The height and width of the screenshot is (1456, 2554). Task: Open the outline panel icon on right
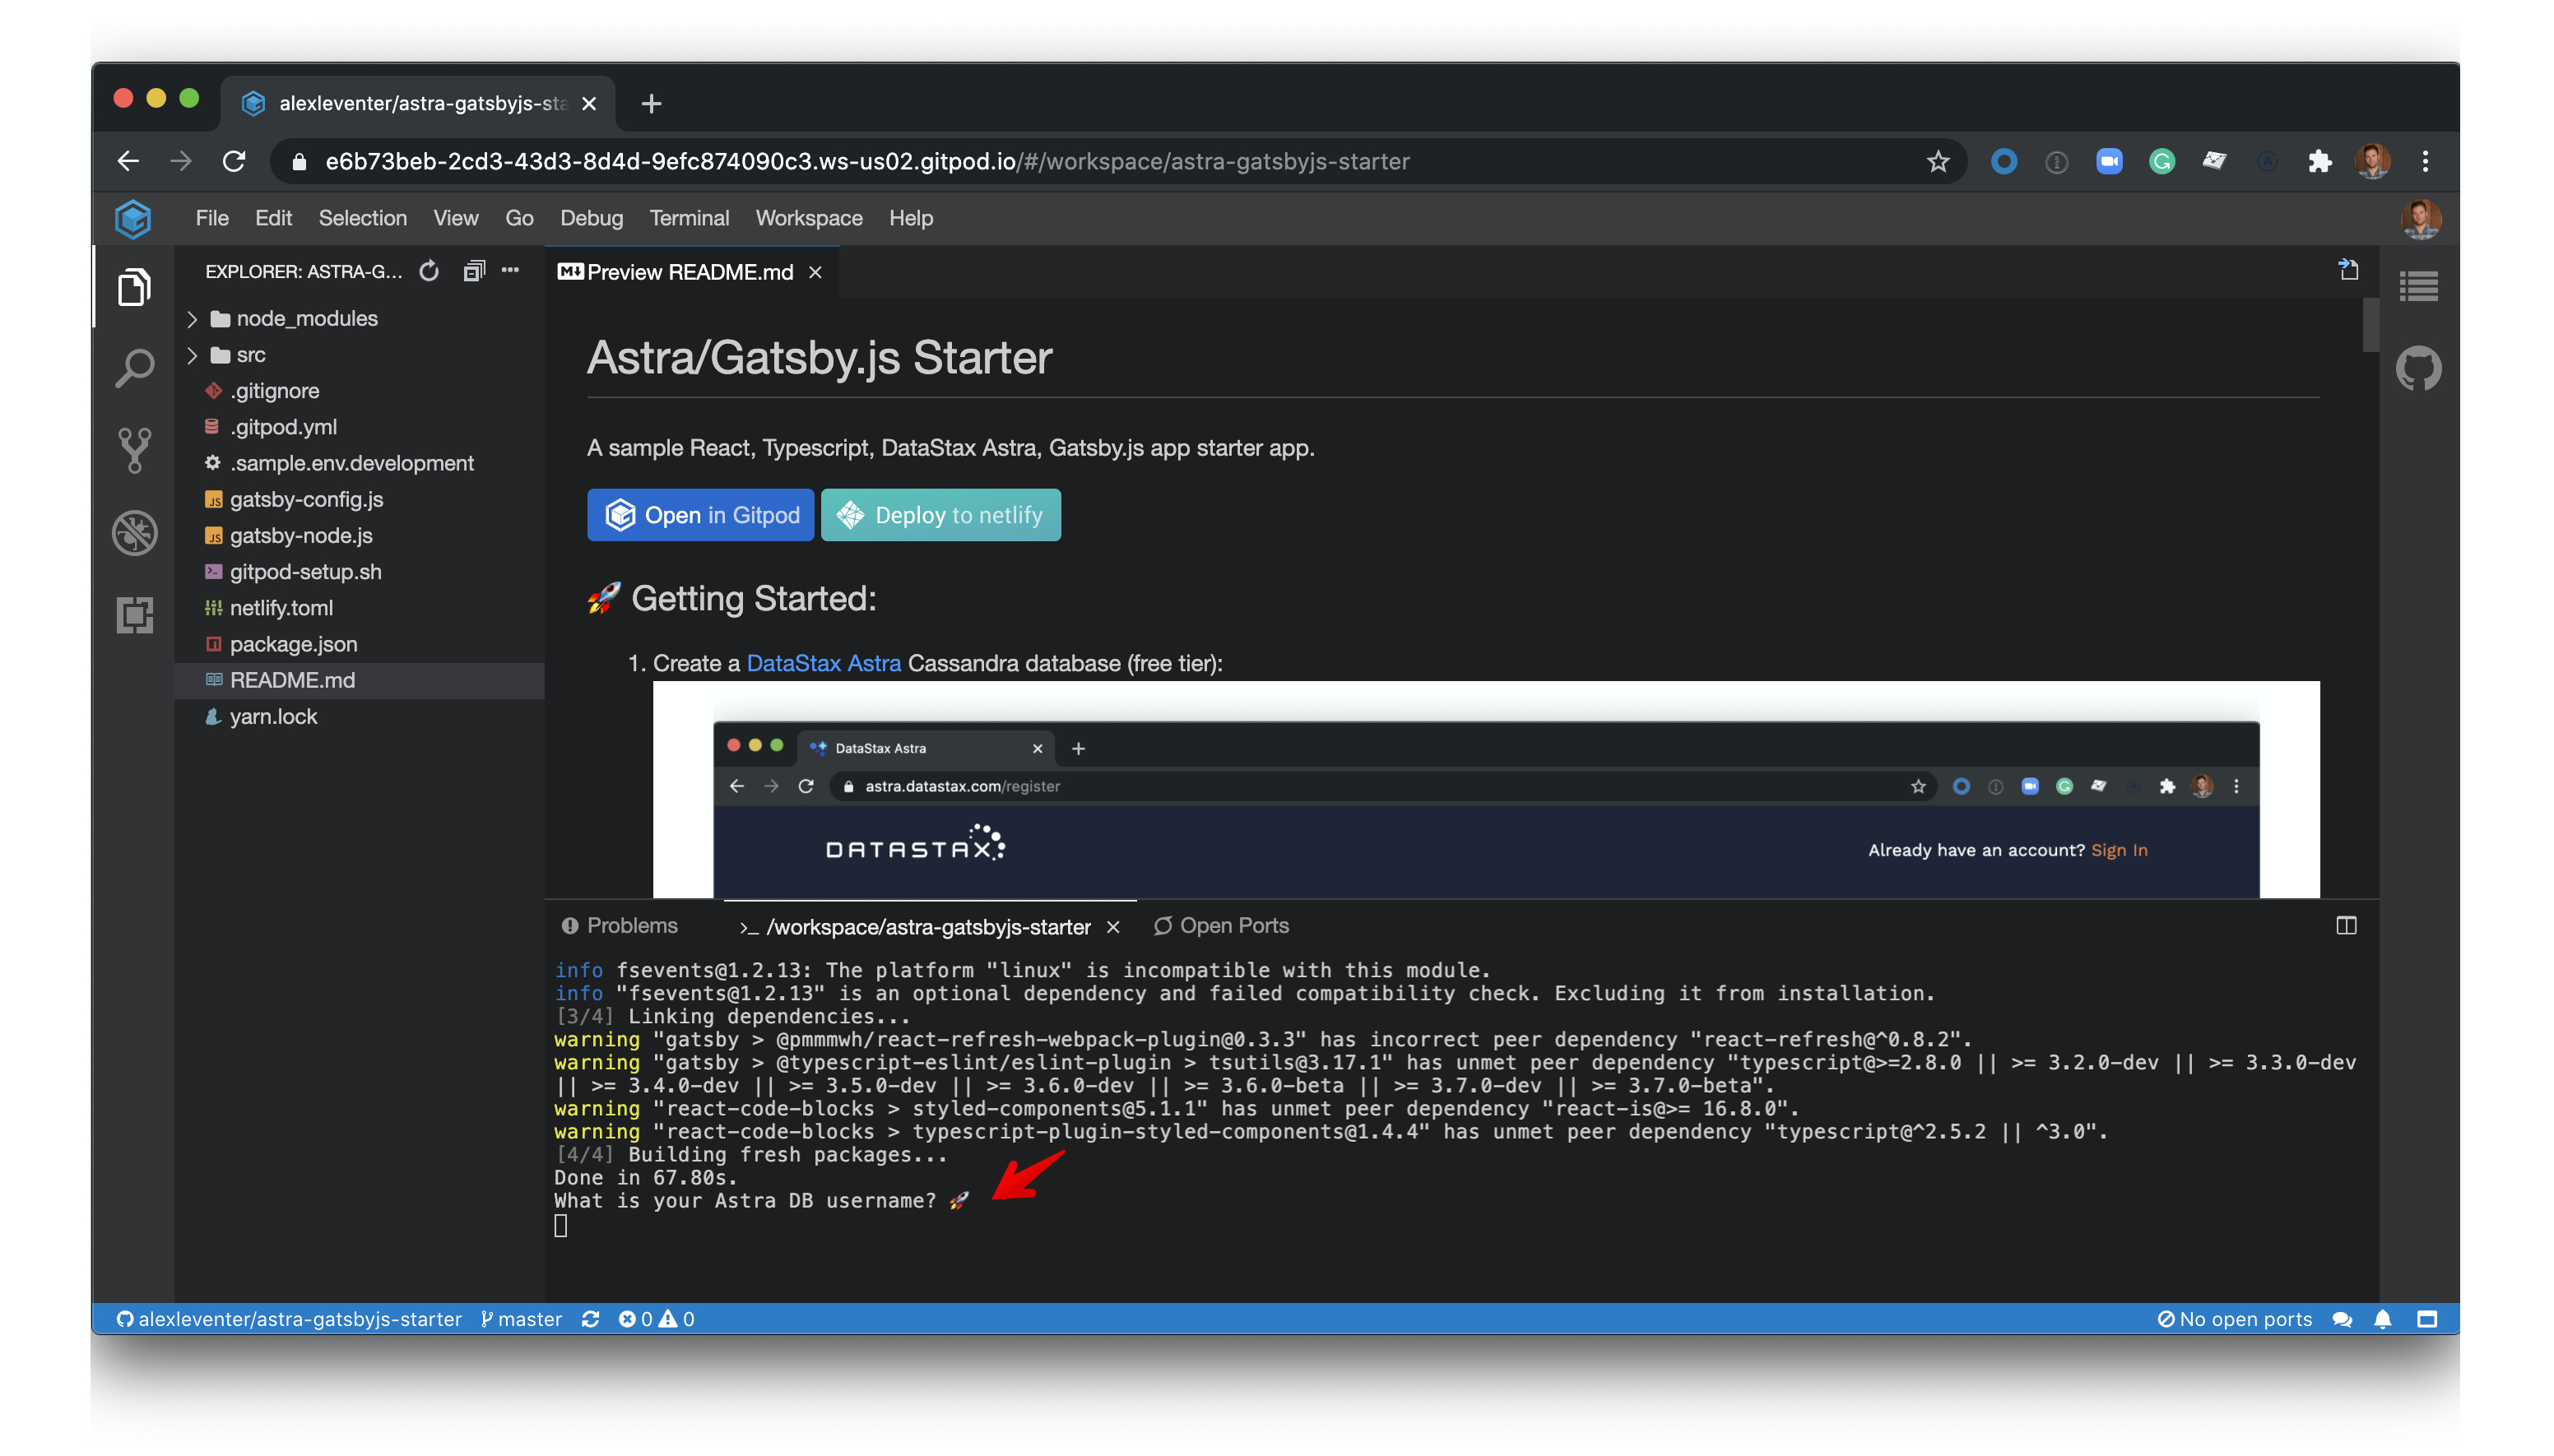coord(2418,287)
